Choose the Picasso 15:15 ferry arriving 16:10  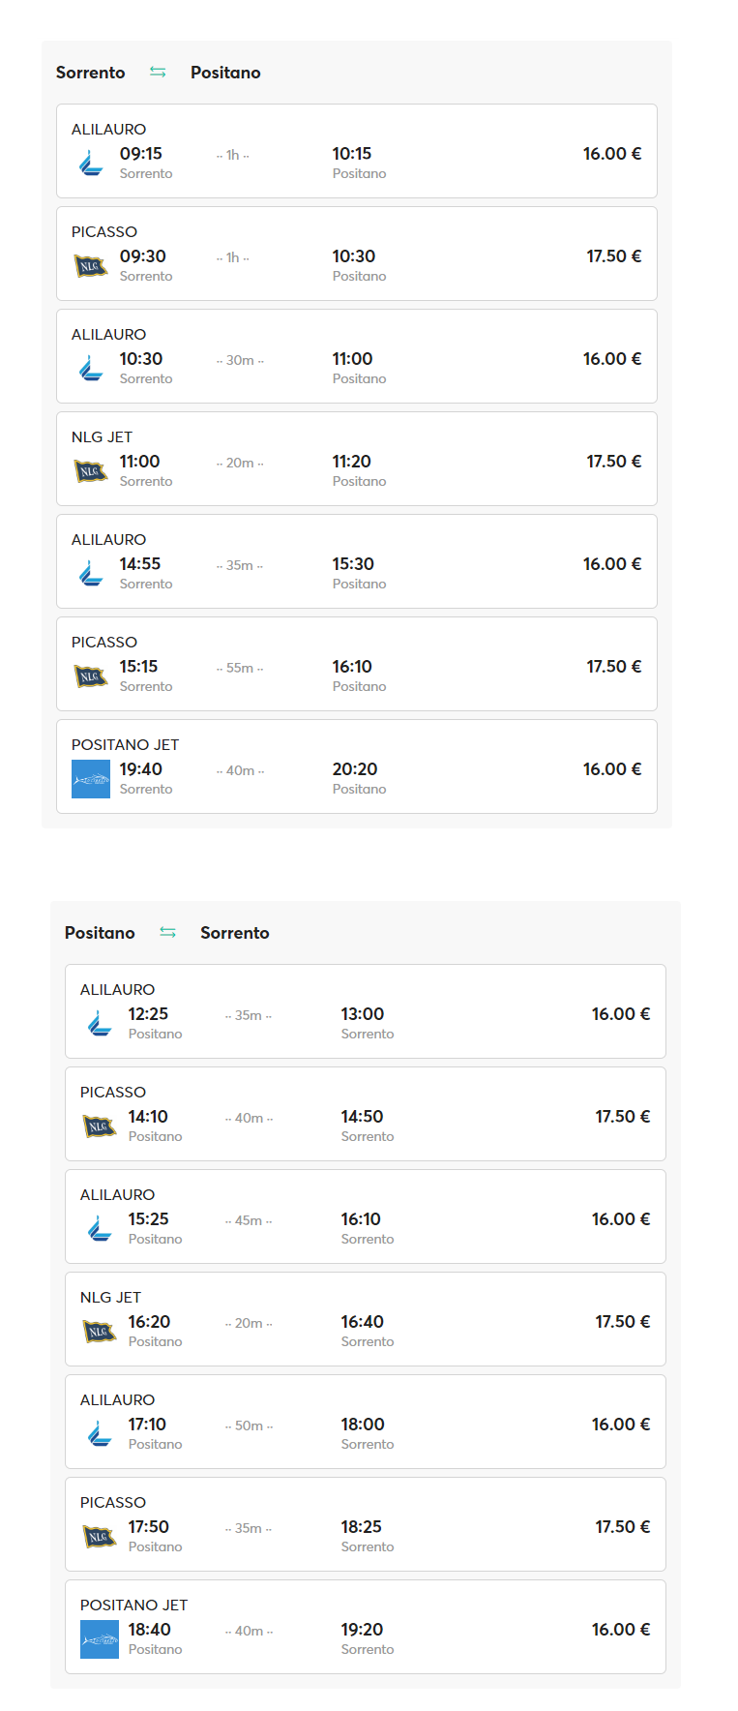point(357,664)
